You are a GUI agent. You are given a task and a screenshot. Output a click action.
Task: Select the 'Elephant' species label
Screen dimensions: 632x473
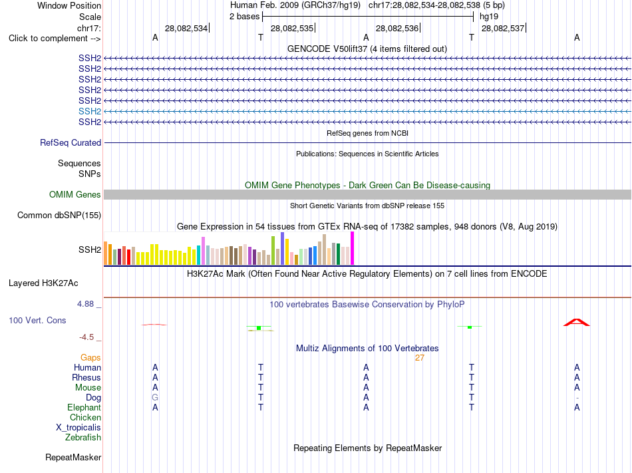[x=84, y=407]
